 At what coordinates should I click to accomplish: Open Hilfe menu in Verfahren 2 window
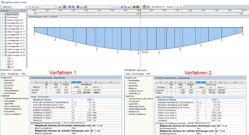coord(148,74)
